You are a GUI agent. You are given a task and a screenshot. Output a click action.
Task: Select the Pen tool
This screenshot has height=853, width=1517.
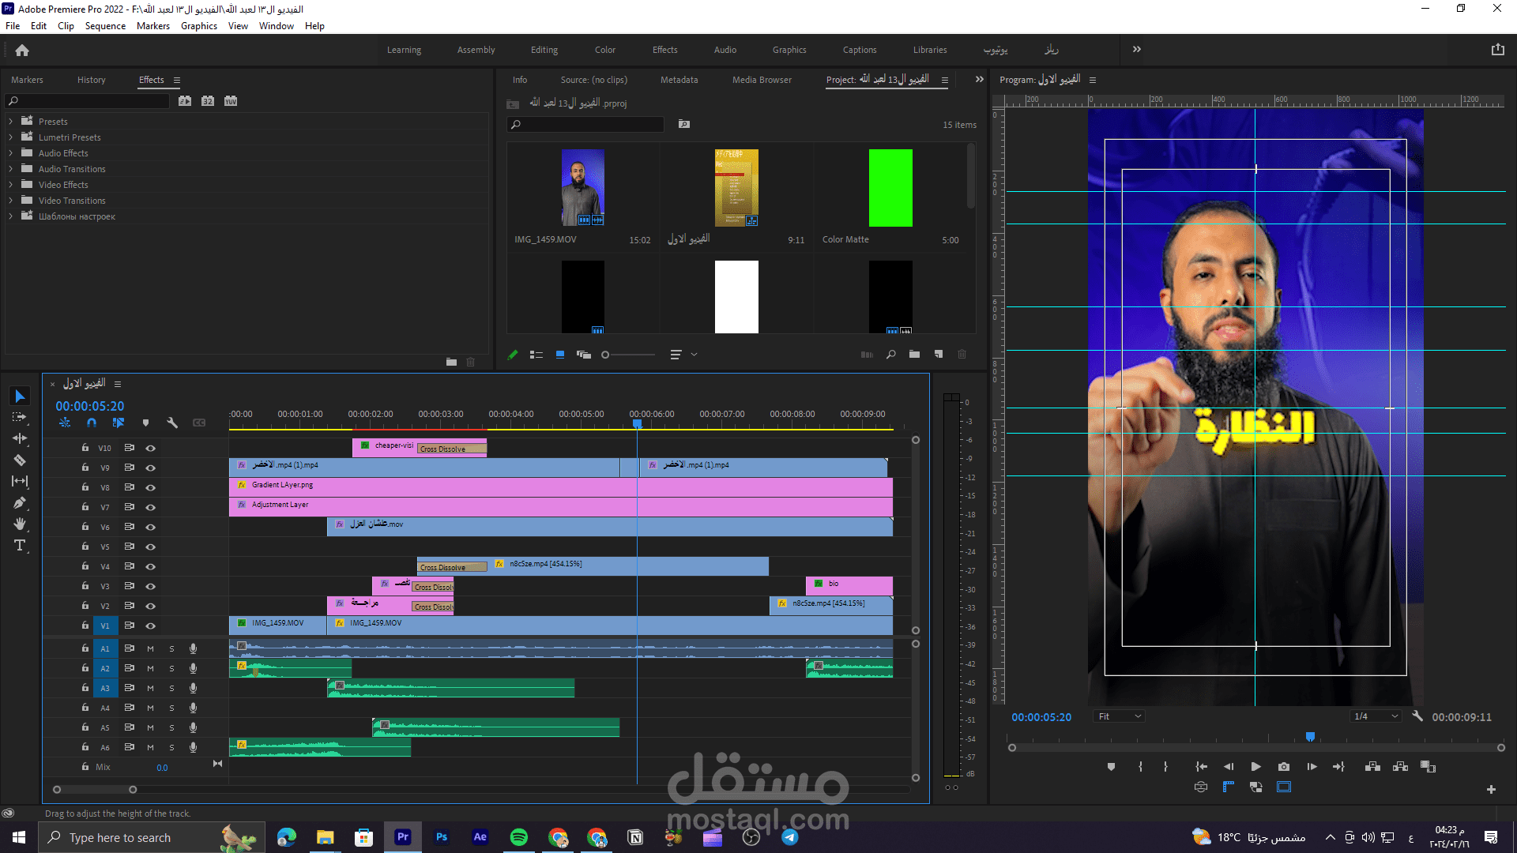(x=20, y=503)
